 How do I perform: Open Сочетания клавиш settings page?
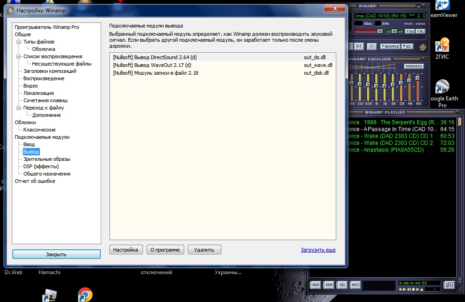pyautogui.click(x=46, y=100)
